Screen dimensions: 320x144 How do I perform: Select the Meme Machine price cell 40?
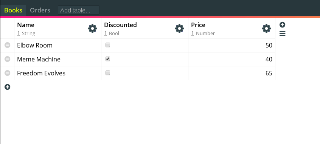231,59
